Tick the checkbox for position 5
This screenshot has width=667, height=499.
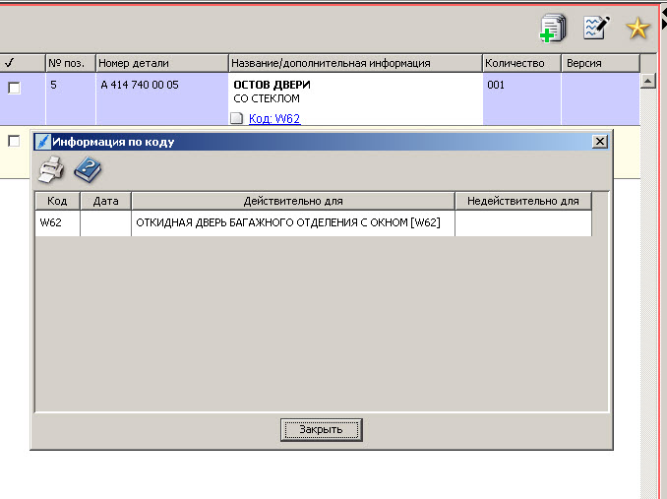[14, 88]
